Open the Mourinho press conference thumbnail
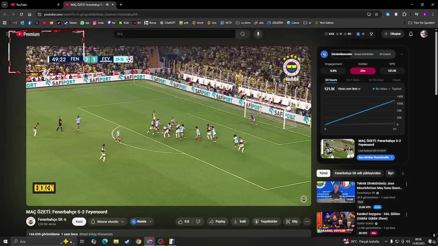Image resolution: width=438 pixels, height=246 pixels. (x=336, y=192)
